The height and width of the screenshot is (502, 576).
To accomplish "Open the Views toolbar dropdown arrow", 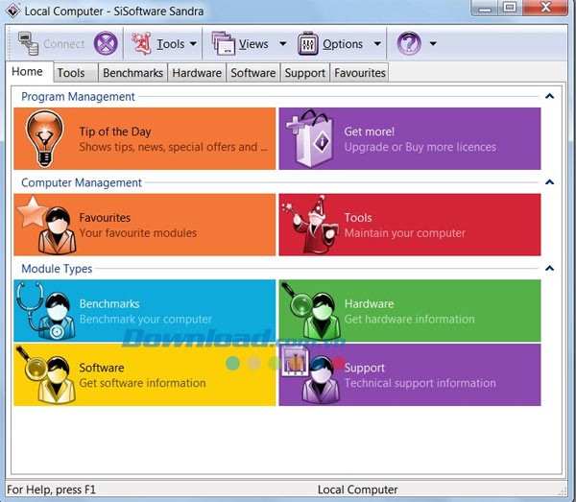I will [283, 44].
